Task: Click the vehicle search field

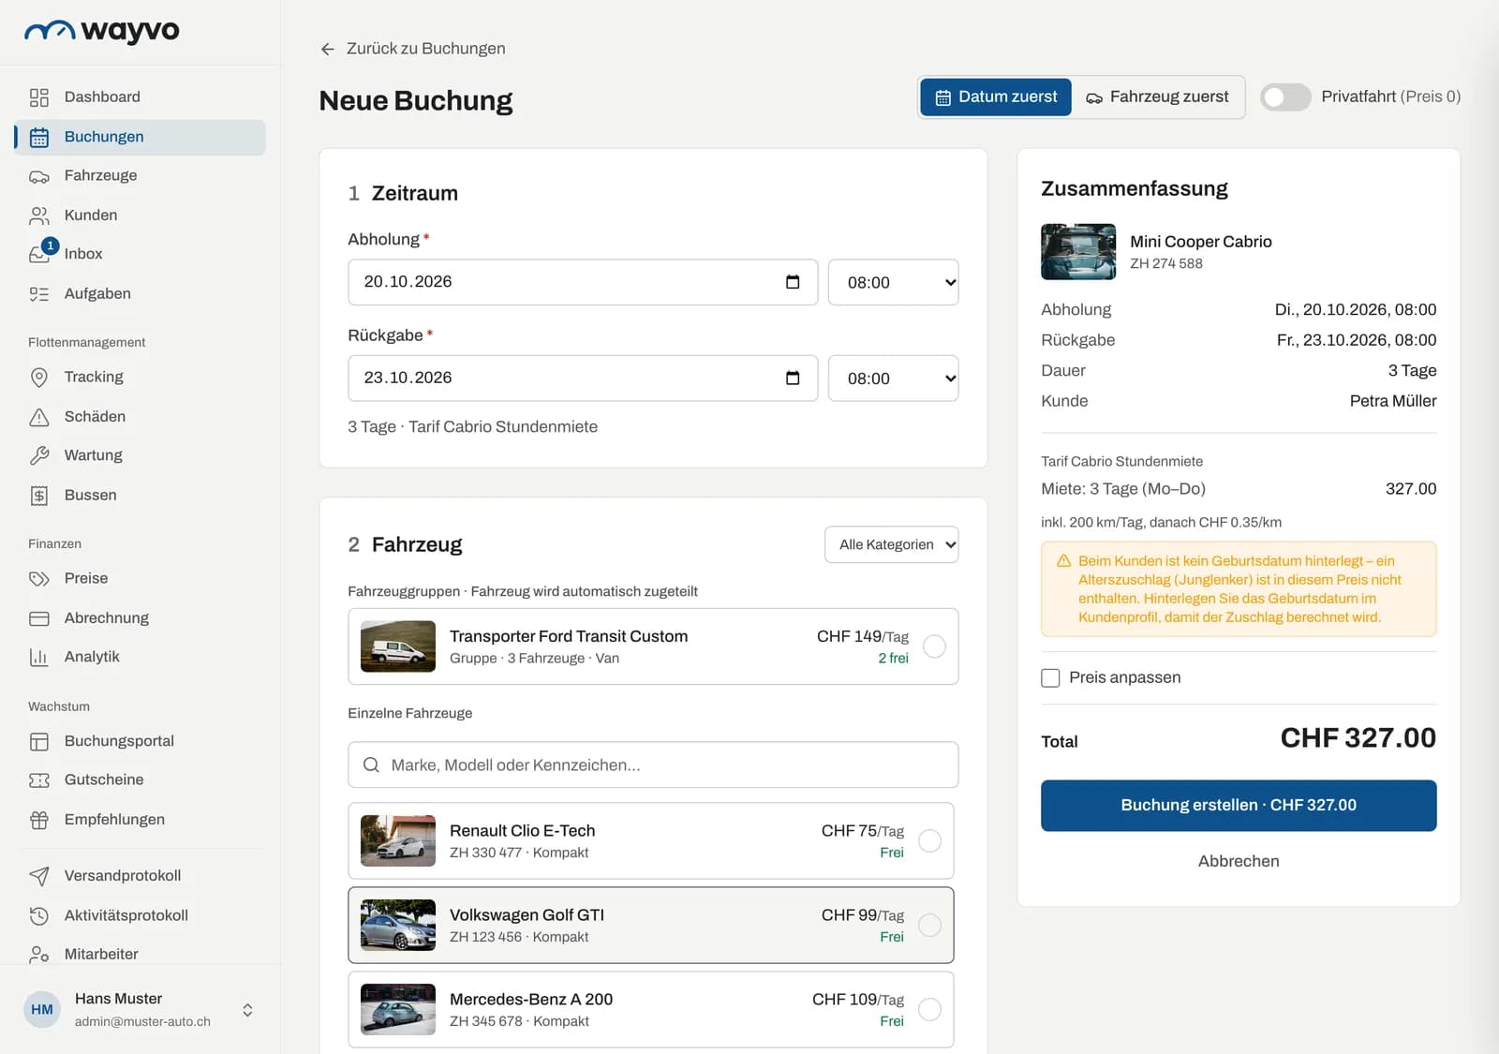Action: [653, 765]
